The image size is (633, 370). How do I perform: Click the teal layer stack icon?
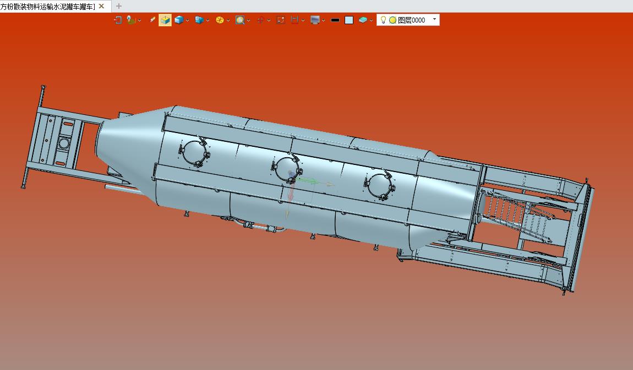click(x=363, y=20)
